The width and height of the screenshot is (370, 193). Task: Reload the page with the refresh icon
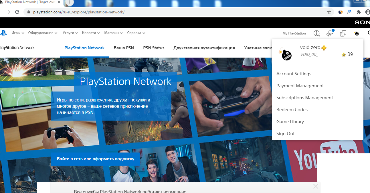pyautogui.click(x=17, y=12)
